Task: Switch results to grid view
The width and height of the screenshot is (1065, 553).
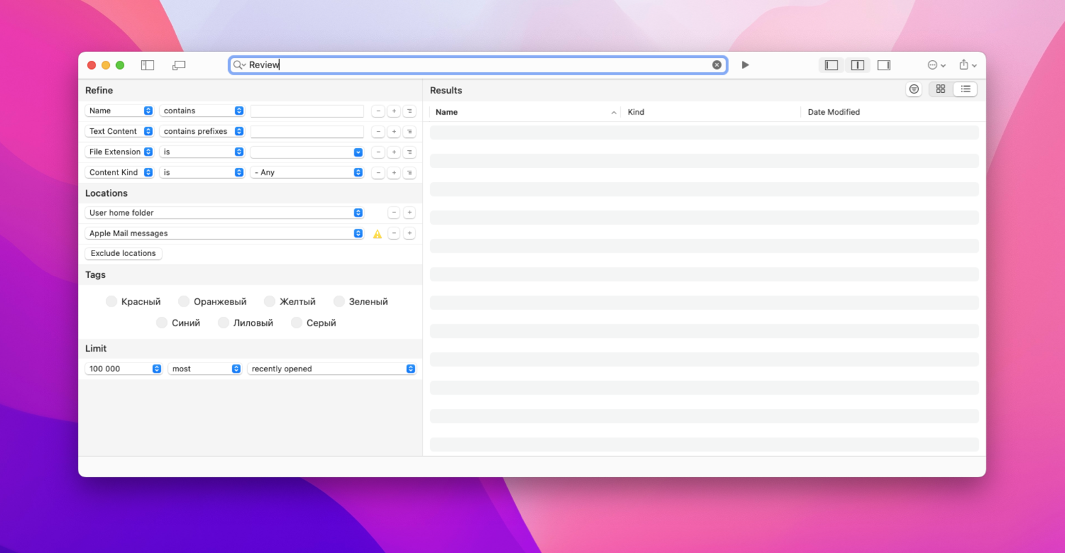Action: pyautogui.click(x=940, y=89)
